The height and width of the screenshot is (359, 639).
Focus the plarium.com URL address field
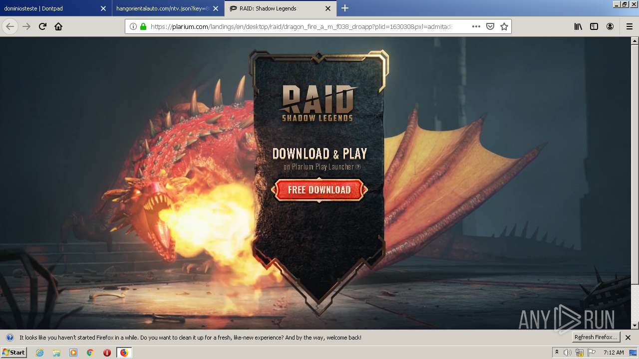tap(301, 26)
